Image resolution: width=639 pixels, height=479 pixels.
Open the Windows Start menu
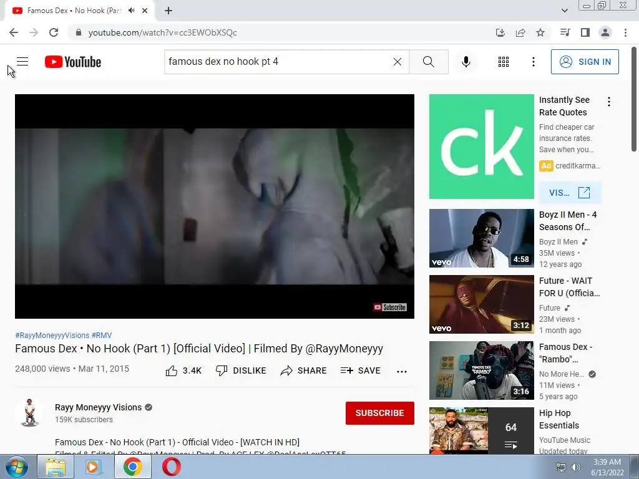click(17, 467)
